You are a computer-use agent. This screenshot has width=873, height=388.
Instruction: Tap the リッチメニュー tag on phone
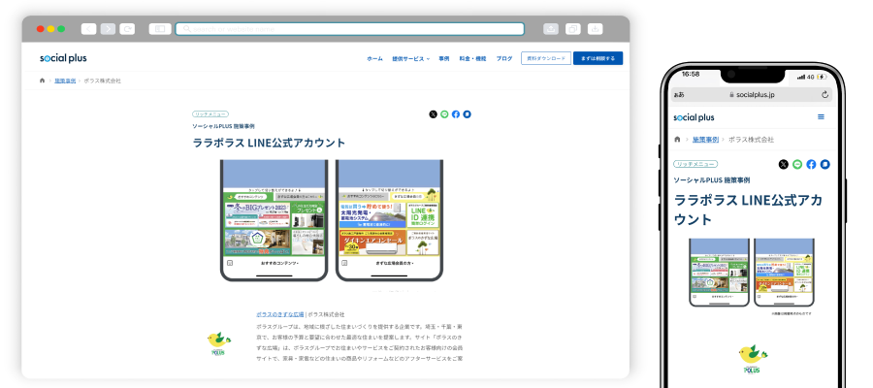tap(695, 164)
